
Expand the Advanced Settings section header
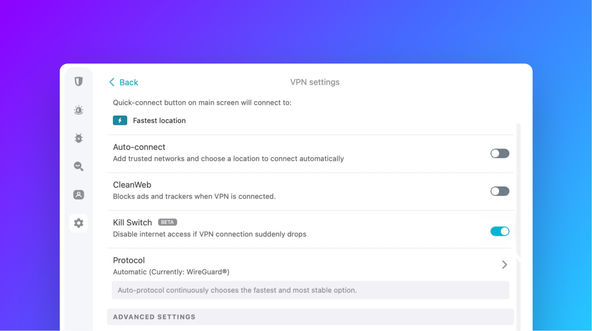(310, 317)
